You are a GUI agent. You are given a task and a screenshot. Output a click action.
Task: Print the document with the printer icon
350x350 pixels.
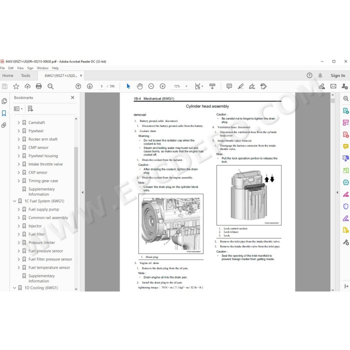point(39,86)
